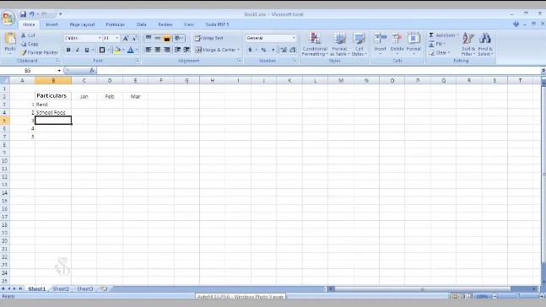Screen dimensions: 546x307
Task: Switch to the Page Layout tab
Action: tap(82, 24)
